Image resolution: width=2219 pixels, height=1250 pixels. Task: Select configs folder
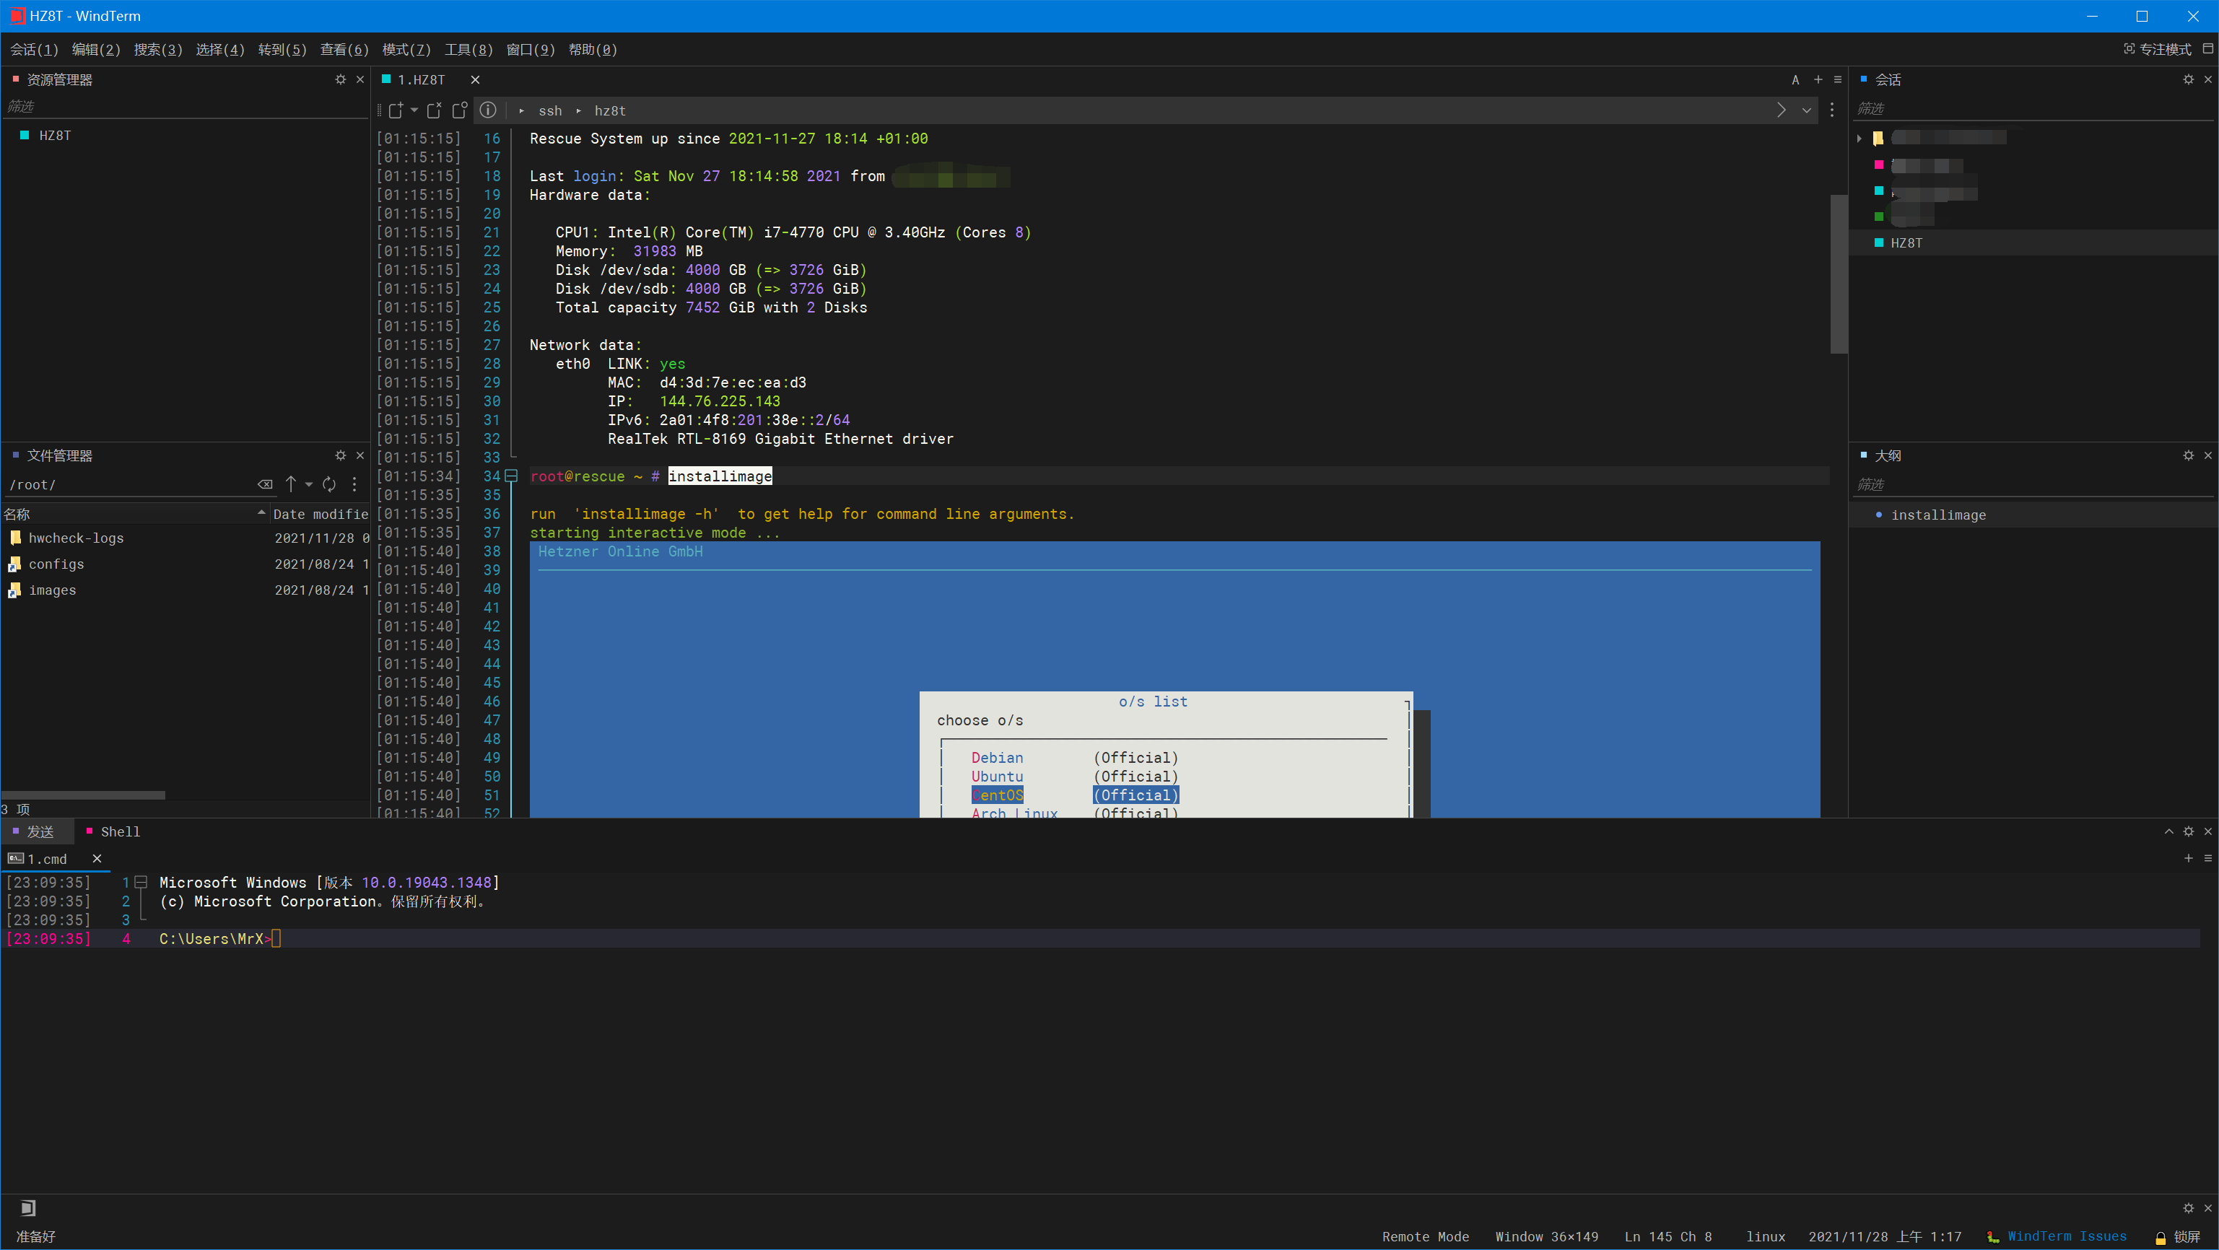click(56, 564)
